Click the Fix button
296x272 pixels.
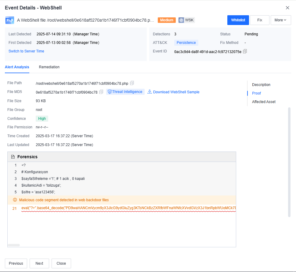click(x=260, y=20)
